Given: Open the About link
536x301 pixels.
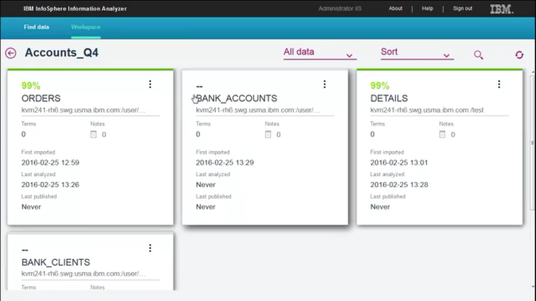Looking at the screenshot, I should pos(396,9).
